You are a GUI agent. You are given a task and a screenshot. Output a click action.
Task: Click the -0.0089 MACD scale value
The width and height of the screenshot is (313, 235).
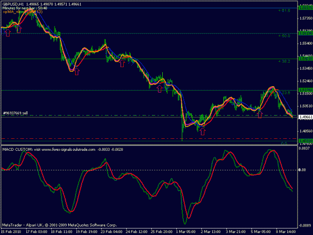(304, 226)
